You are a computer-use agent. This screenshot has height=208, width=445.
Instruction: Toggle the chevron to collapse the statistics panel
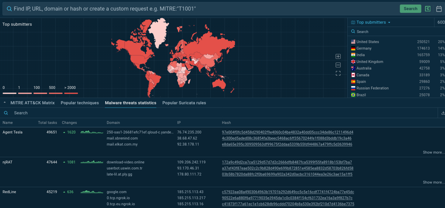pyautogui.click(x=4, y=102)
